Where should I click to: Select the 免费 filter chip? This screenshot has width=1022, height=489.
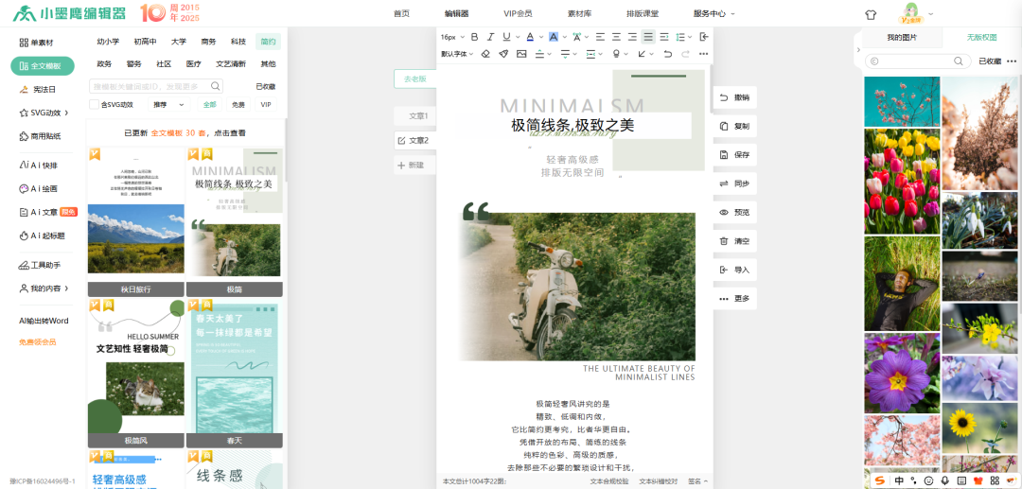coord(238,104)
